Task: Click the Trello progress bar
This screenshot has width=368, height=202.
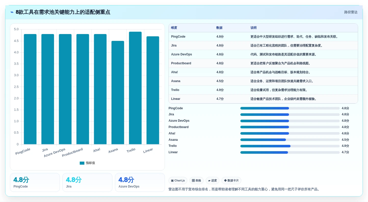Action: coord(290,146)
